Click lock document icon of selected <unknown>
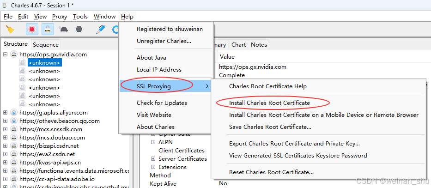The image size is (431, 188). (x=23, y=63)
